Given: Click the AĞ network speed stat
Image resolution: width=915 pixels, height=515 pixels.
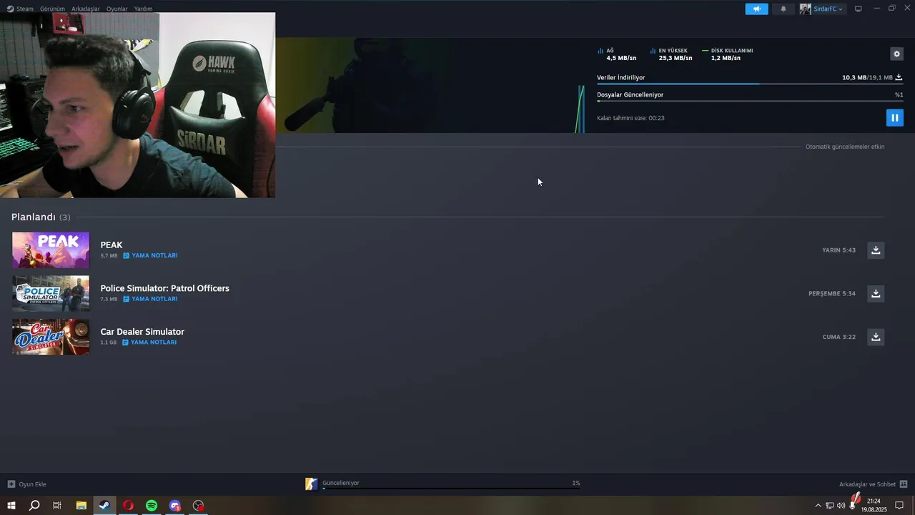Looking at the screenshot, I should tap(617, 54).
